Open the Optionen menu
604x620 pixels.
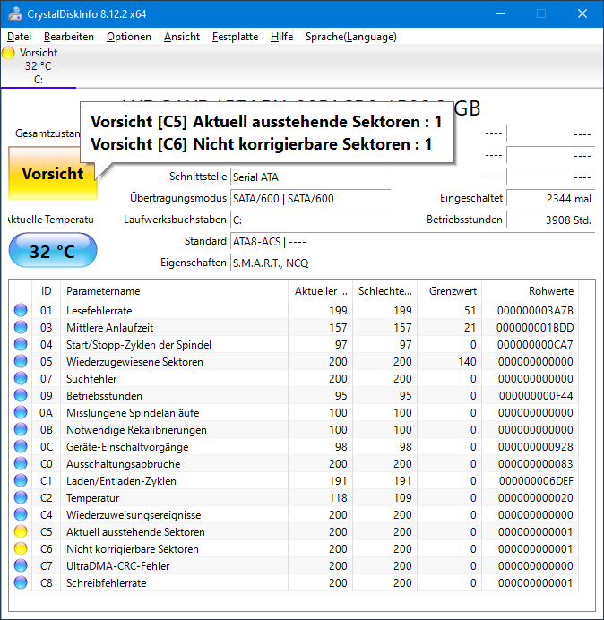[x=129, y=37]
